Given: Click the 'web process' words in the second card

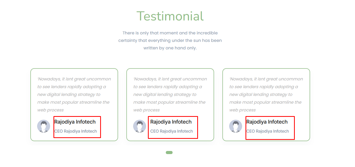Looking at the screenshot, I should coord(147,110).
